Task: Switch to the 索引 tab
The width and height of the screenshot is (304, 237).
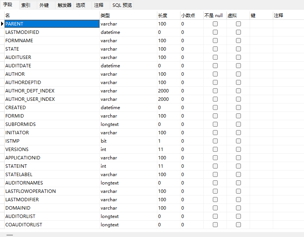Action: pos(25,5)
